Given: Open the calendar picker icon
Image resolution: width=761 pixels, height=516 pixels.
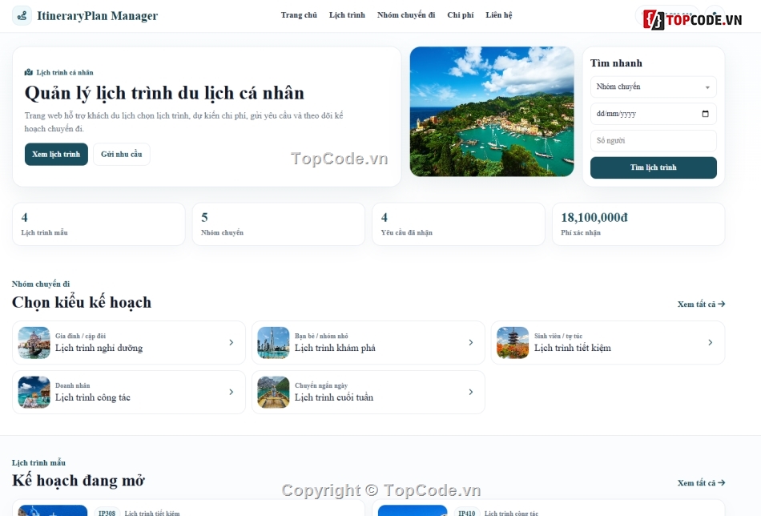Looking at the screenshot, I should pos(705,114).
